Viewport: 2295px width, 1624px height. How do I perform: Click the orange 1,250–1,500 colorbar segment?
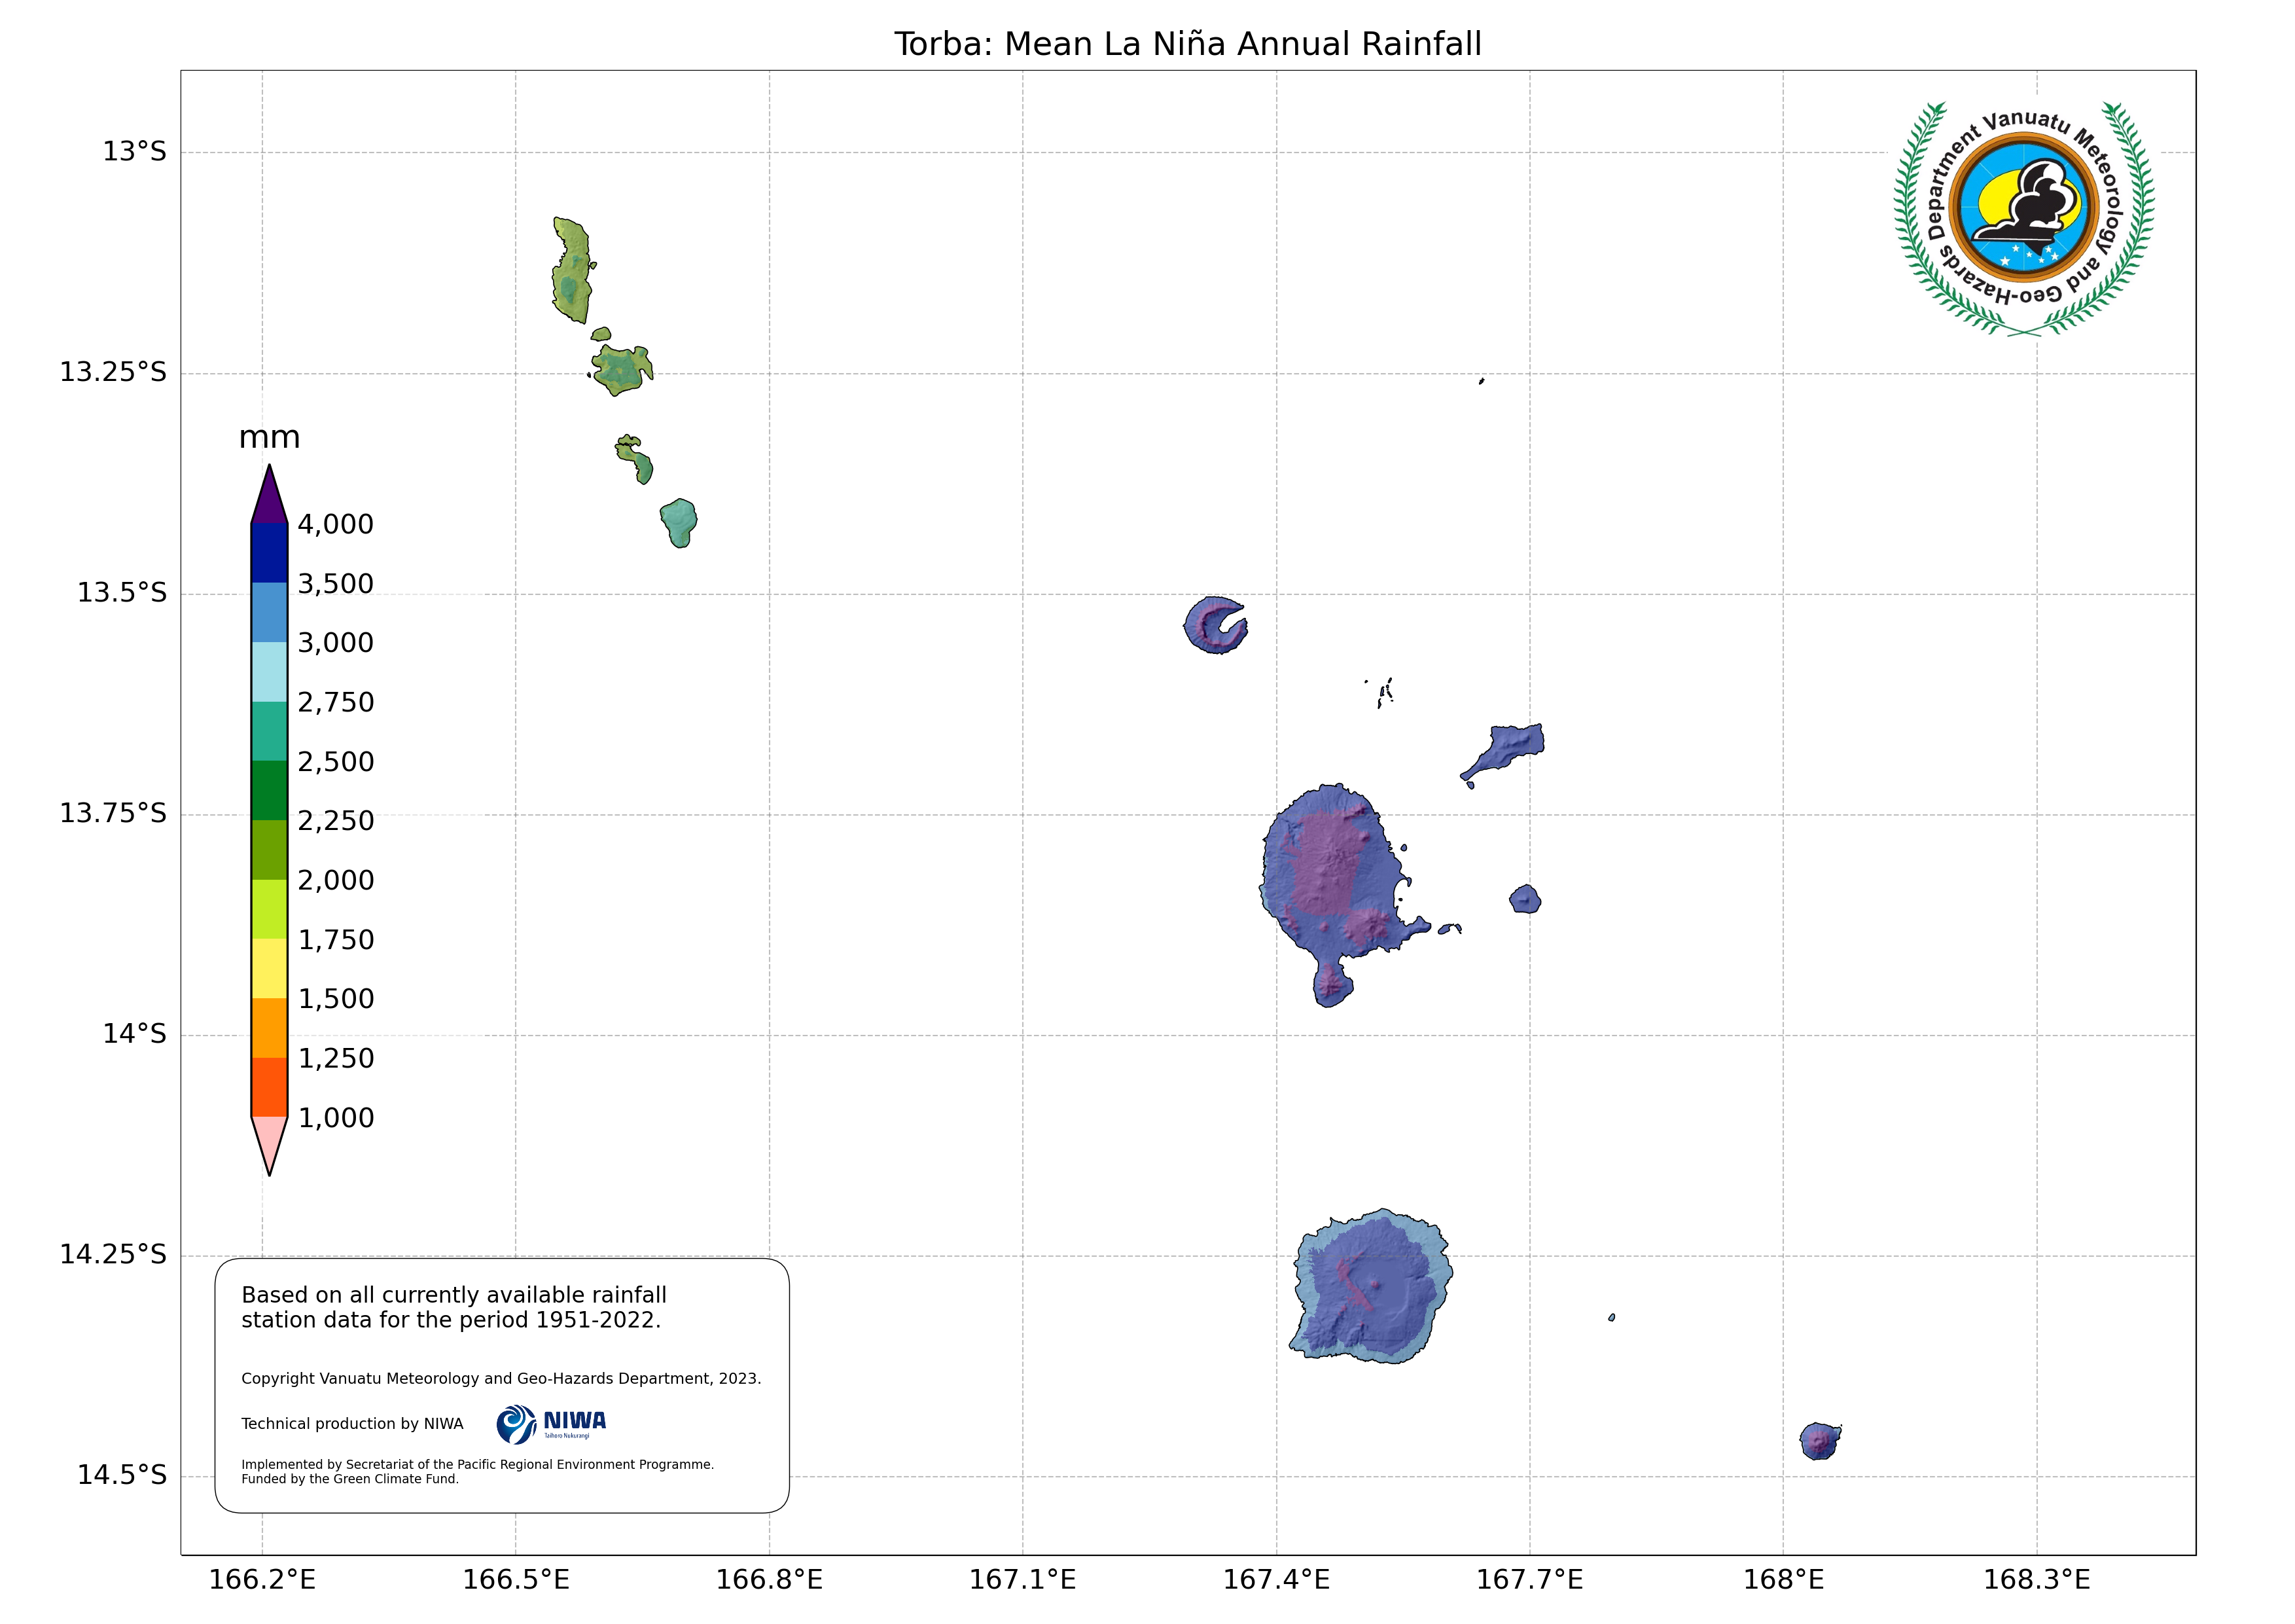[x=269, y=1028]
